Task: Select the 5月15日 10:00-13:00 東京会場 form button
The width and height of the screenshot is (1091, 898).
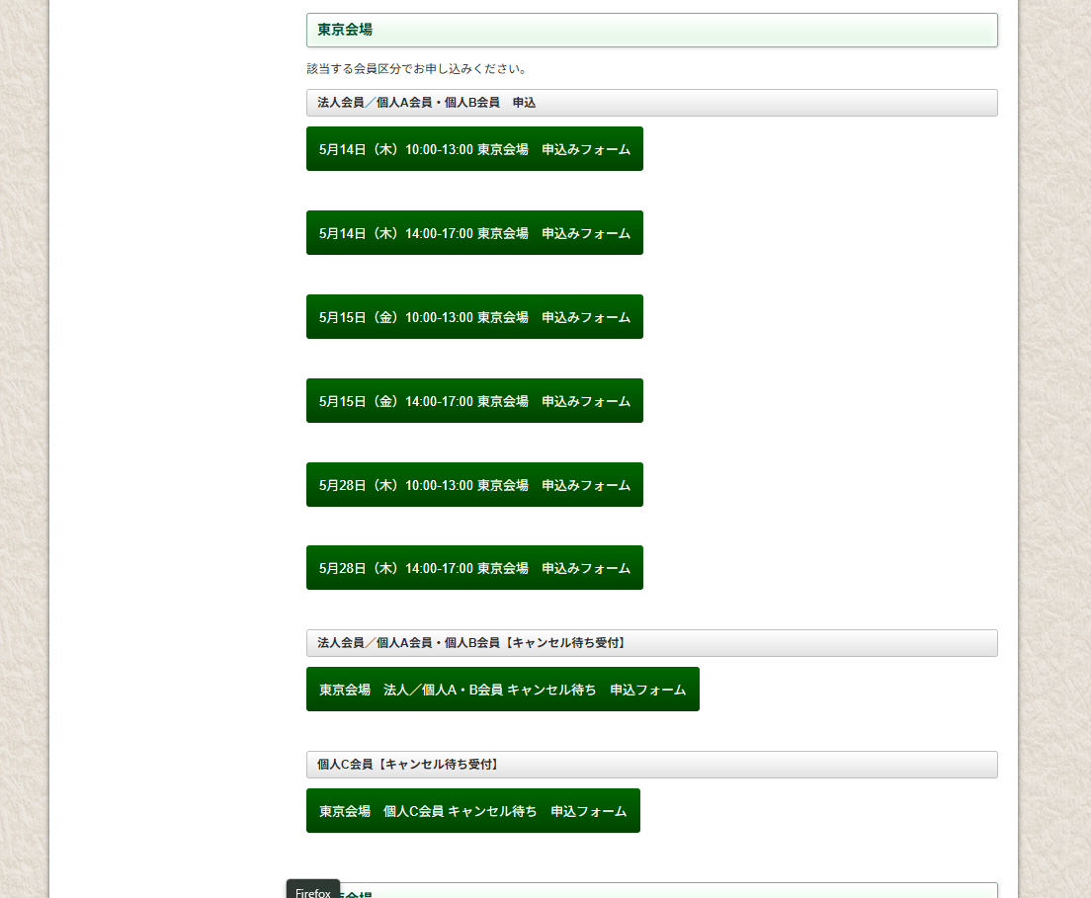Action: (474, 317)
